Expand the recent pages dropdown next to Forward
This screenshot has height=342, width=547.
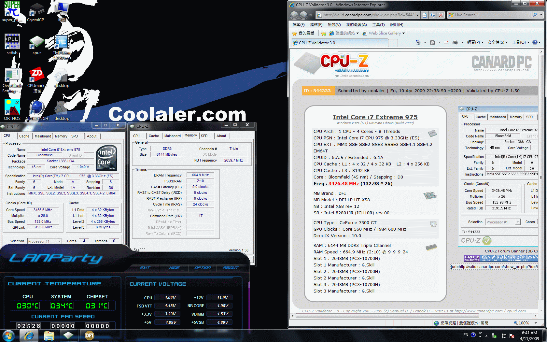[311, 15]
